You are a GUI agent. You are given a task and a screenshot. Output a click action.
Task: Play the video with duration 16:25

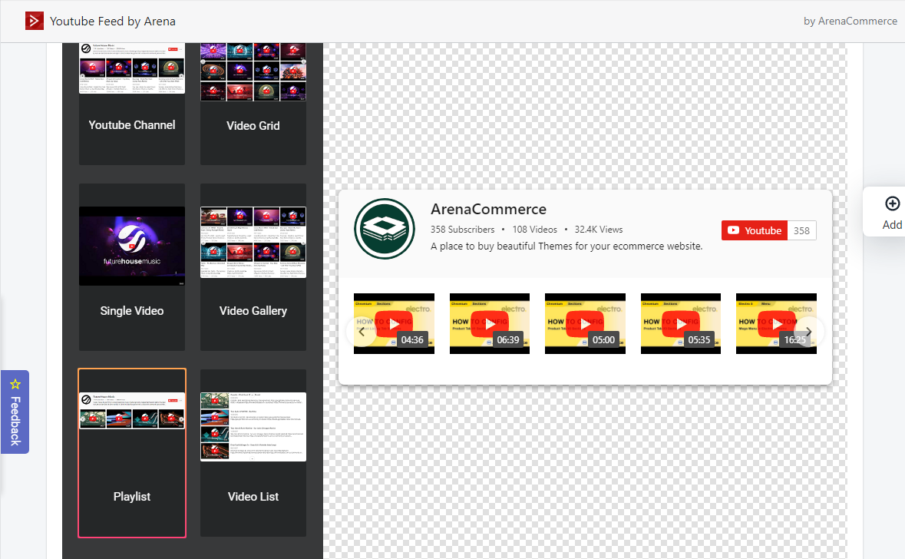point(776,323)
